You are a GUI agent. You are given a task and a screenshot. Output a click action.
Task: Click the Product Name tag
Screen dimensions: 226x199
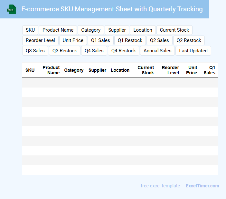58,30
